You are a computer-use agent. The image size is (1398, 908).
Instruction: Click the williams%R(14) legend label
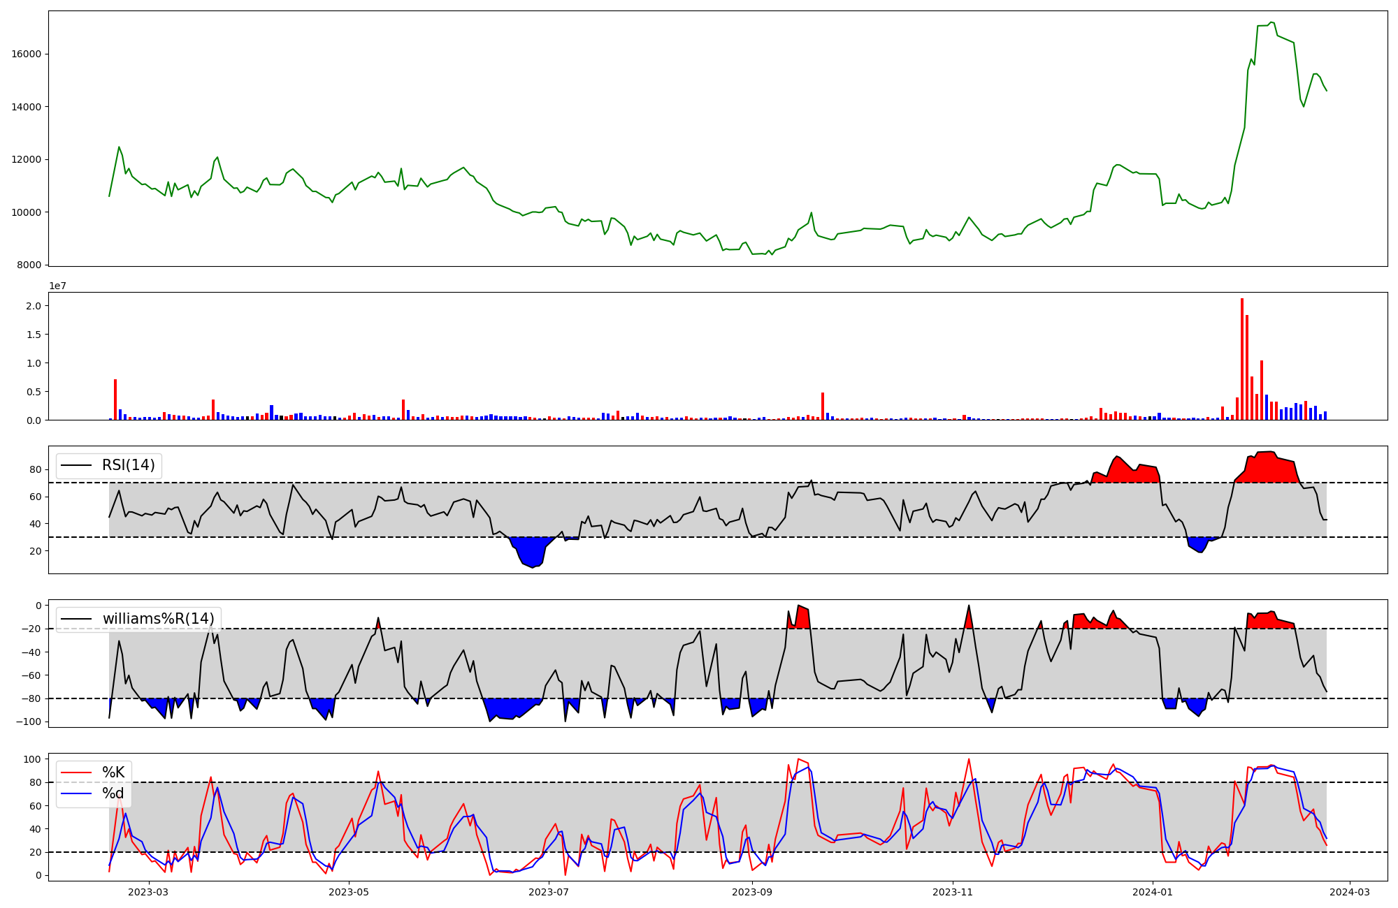[x=158, y=619]
